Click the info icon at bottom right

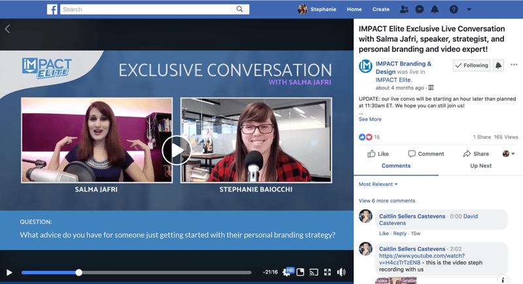click(x=503, y=279)
